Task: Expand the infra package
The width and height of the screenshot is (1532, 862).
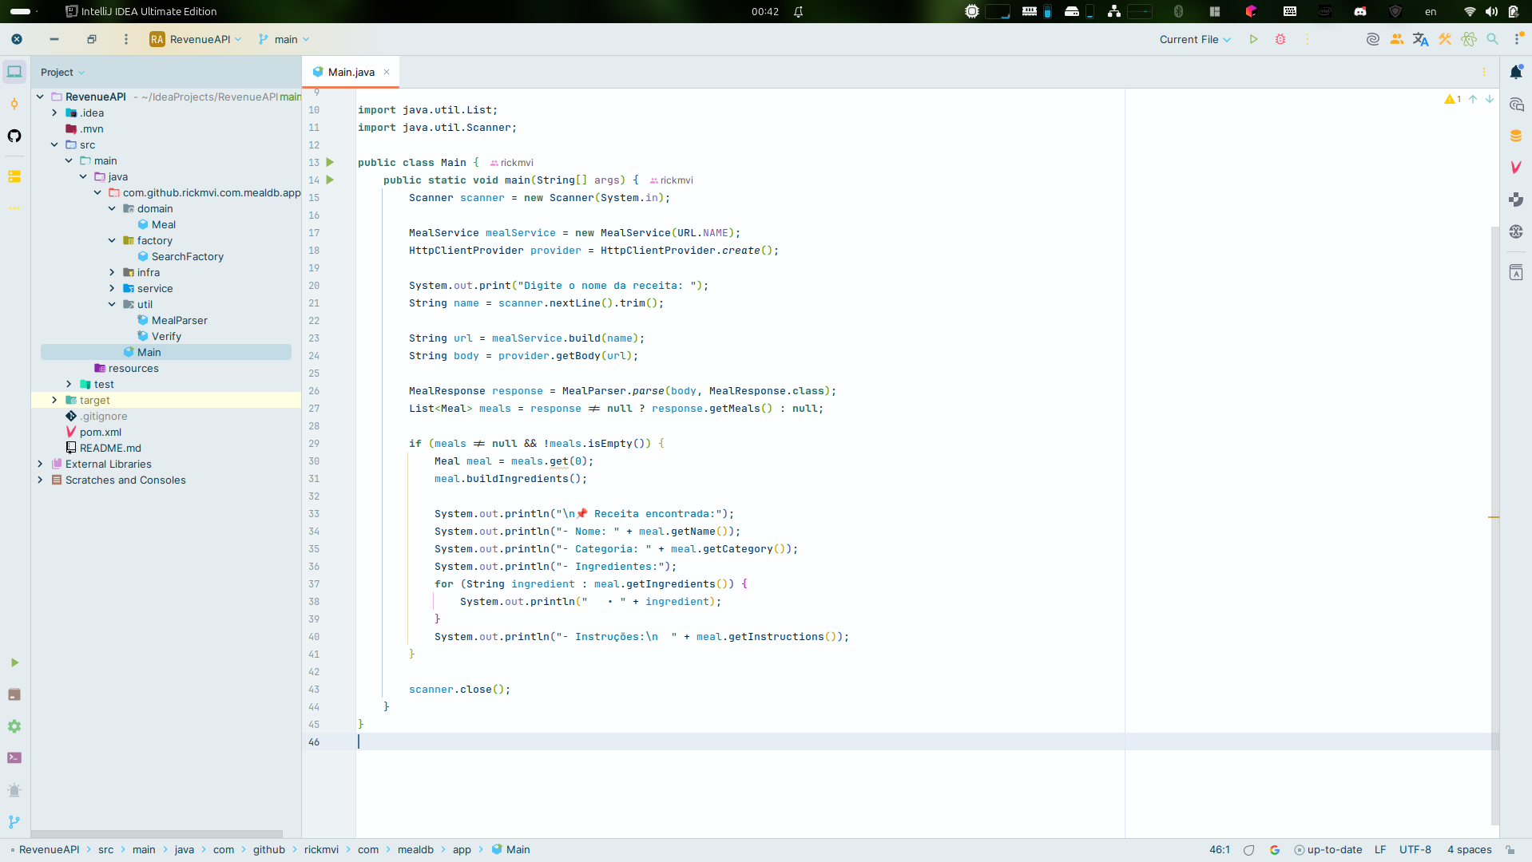Action: [112, 272]
